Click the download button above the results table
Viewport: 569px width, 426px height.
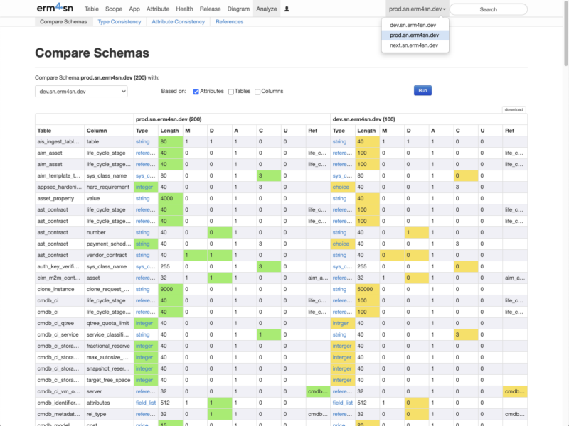(x=514, y=109)
